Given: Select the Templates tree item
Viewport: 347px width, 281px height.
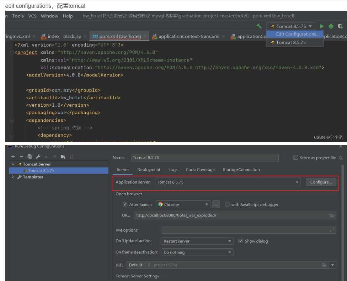Looking at the screenshot, I should (x=33, y=177).
